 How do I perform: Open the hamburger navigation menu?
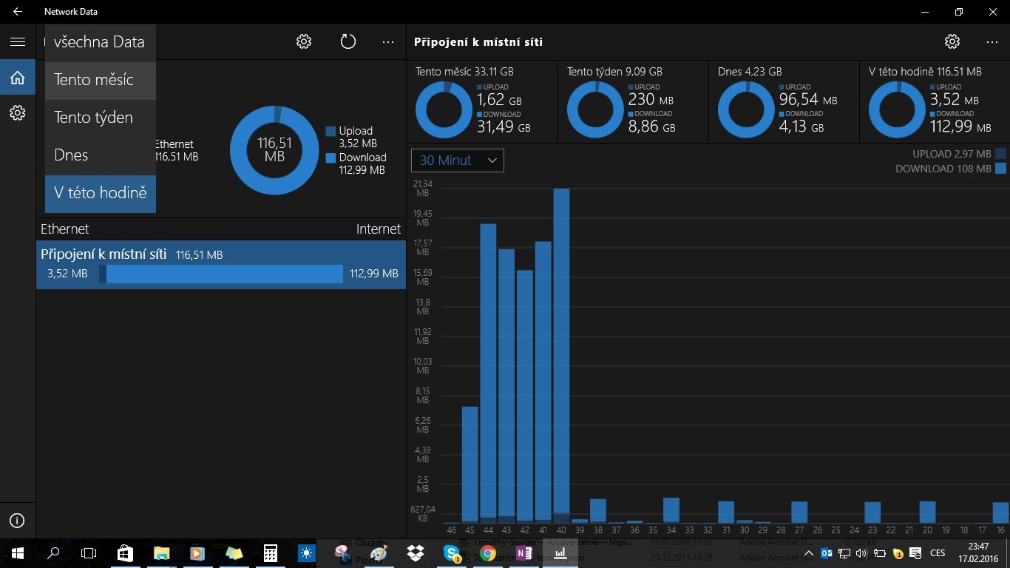coord(18,41)
